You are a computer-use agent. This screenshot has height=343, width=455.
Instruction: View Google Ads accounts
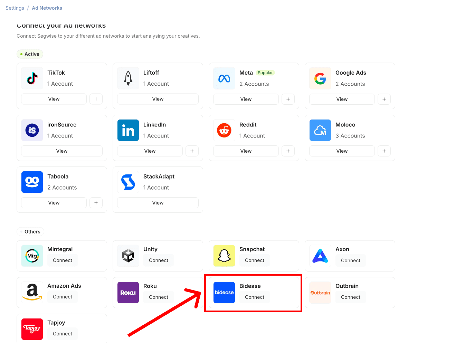coord(342,99)
